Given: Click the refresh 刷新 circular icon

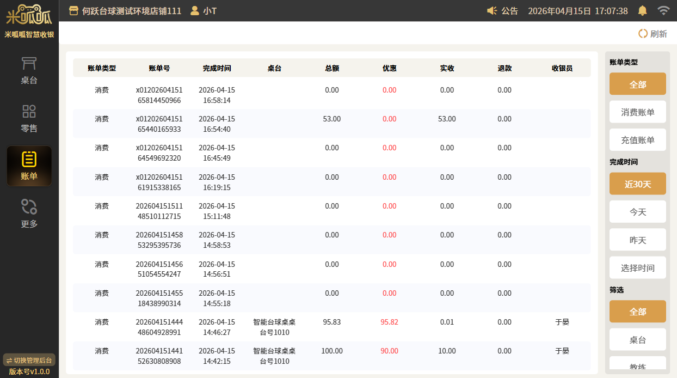Looking at the screenshot, I should pyautogui.click(x=643, y=34).
